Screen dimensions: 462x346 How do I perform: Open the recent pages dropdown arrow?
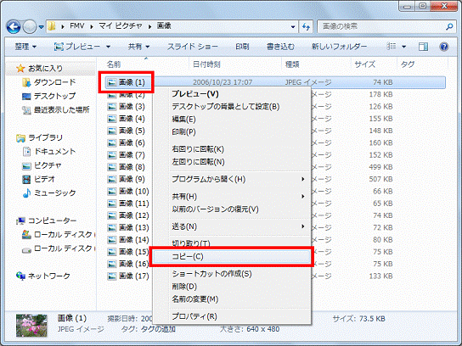[42, 27]
